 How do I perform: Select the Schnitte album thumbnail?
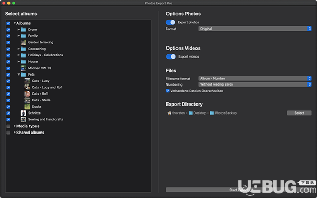pos(23,113)
